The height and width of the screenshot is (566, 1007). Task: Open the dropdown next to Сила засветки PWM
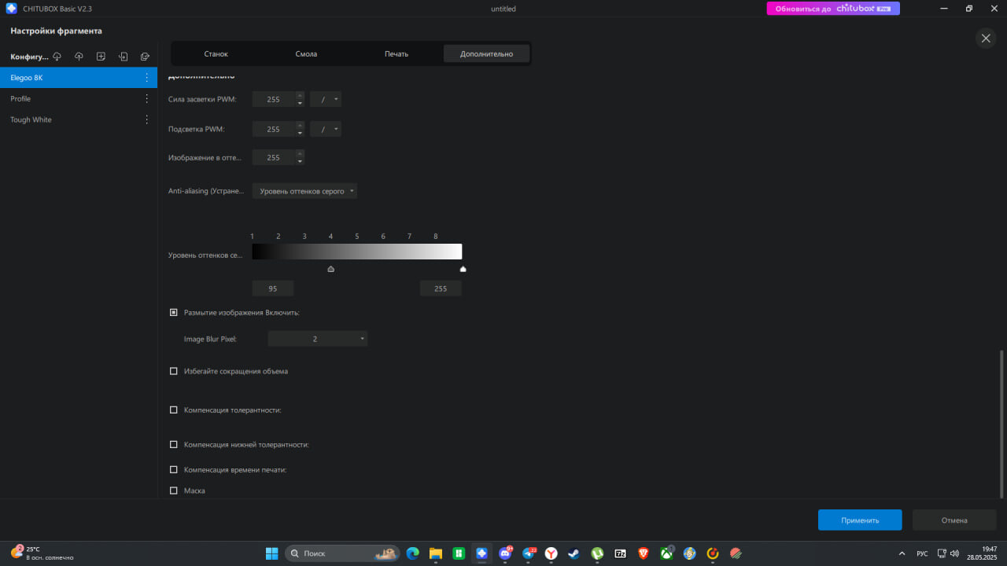click(x=326, y=99)
